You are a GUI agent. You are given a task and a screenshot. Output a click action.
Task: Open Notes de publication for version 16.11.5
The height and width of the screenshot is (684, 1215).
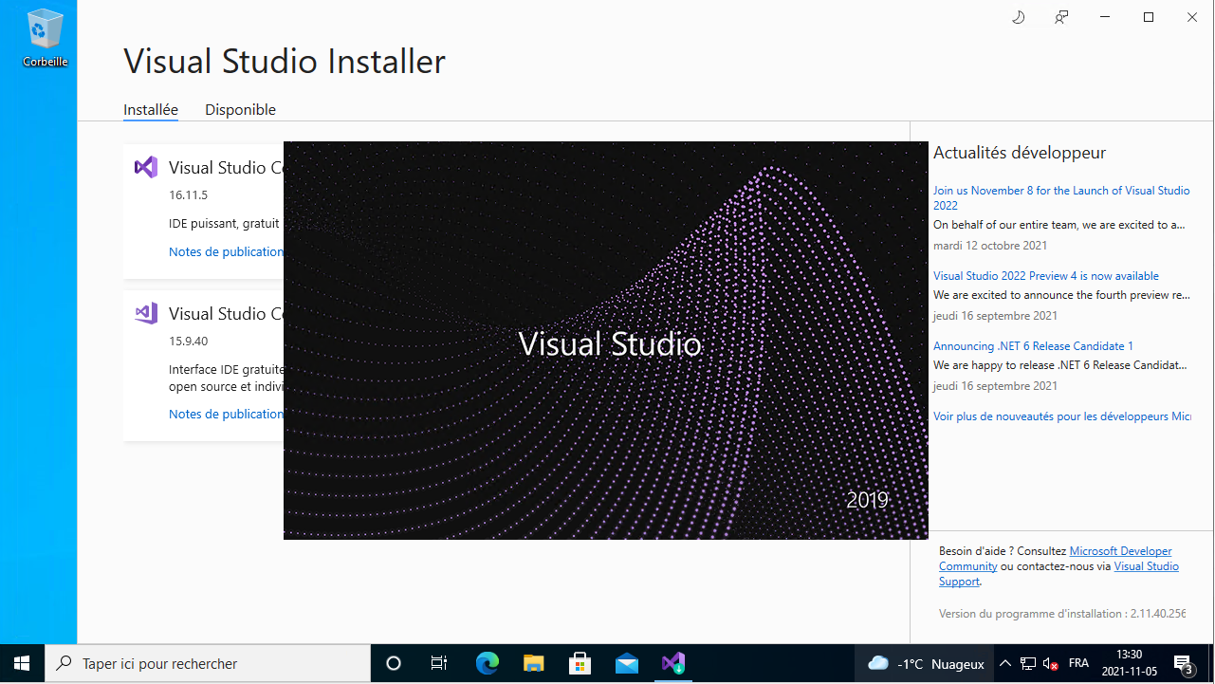pyautogui.click(x=226, y=252)
